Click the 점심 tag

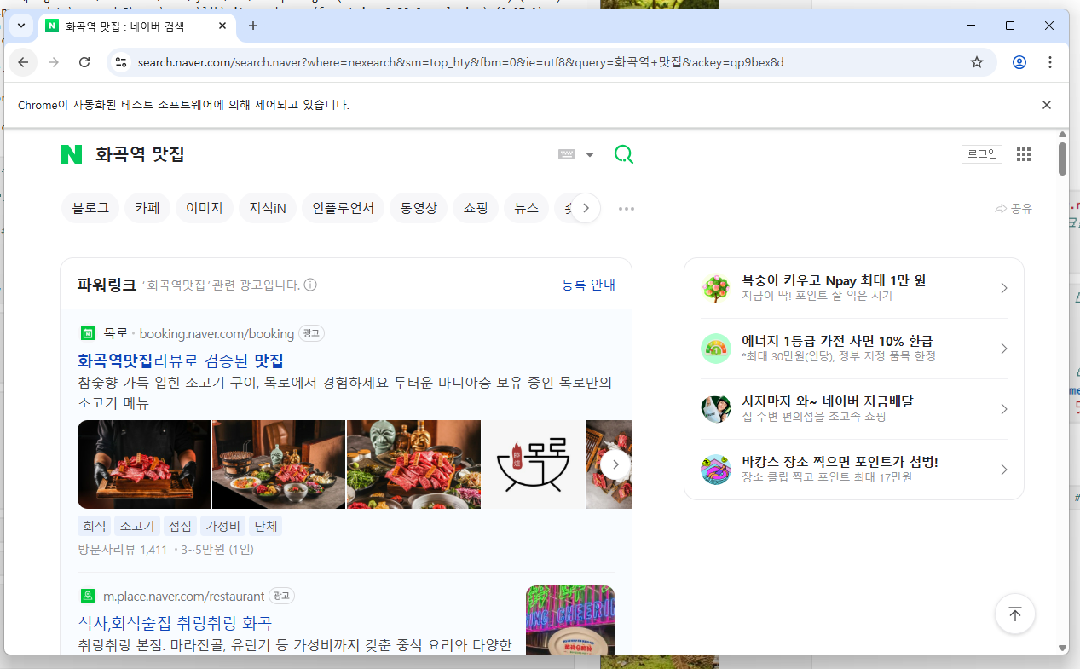[x=180, y=526]
